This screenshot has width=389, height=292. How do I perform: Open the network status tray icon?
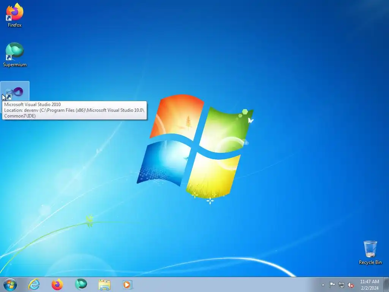pyautogui.click(x=342, y=285)
